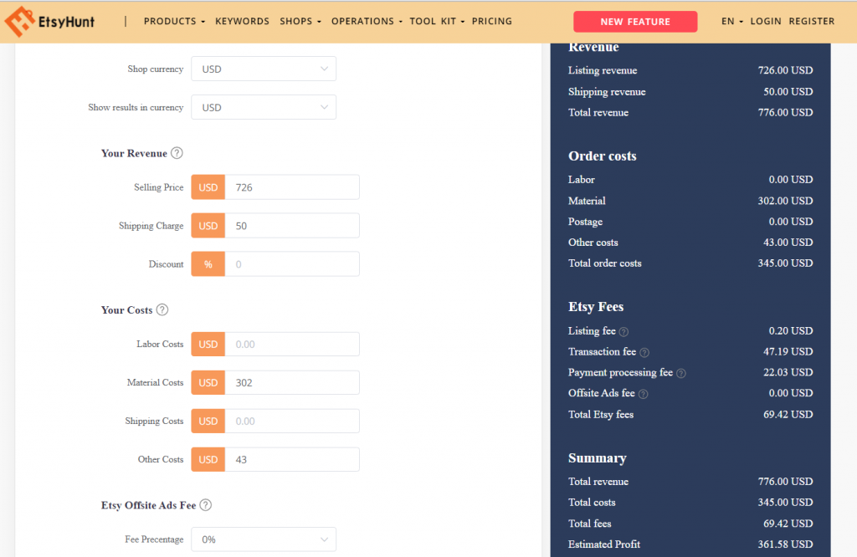The height and width of the screenshot is (557, 857).
Task: Expand the Fee Percentage dropdown
Action: point(264,540)
